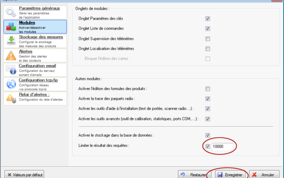Viewport: 284px width, 178px height.
Task: Click the warning plug Relai d'alertes icon
Action: pyautogui.click(x=11, y=98)
